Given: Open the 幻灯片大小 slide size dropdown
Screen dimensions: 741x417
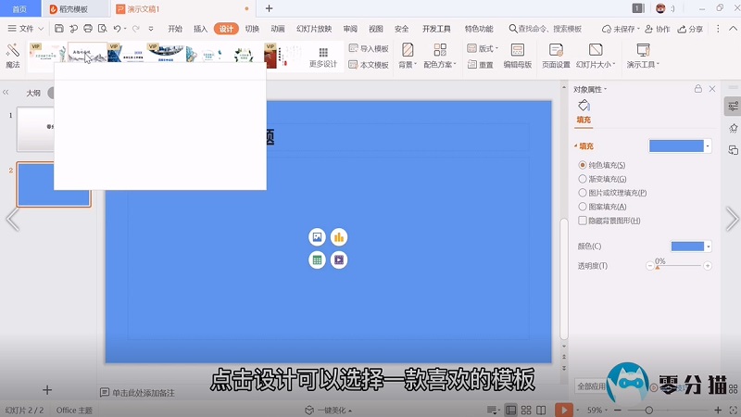Looking at the screenshot, I should (x=596, y=56).
